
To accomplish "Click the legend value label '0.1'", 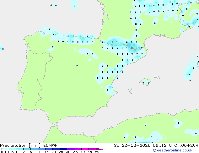I will (3, 152).
